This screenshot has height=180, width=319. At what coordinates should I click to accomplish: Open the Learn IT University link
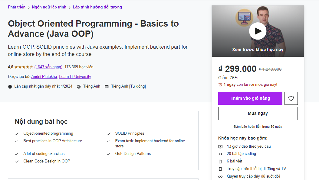pyautogui.click(x=75, y=76)
